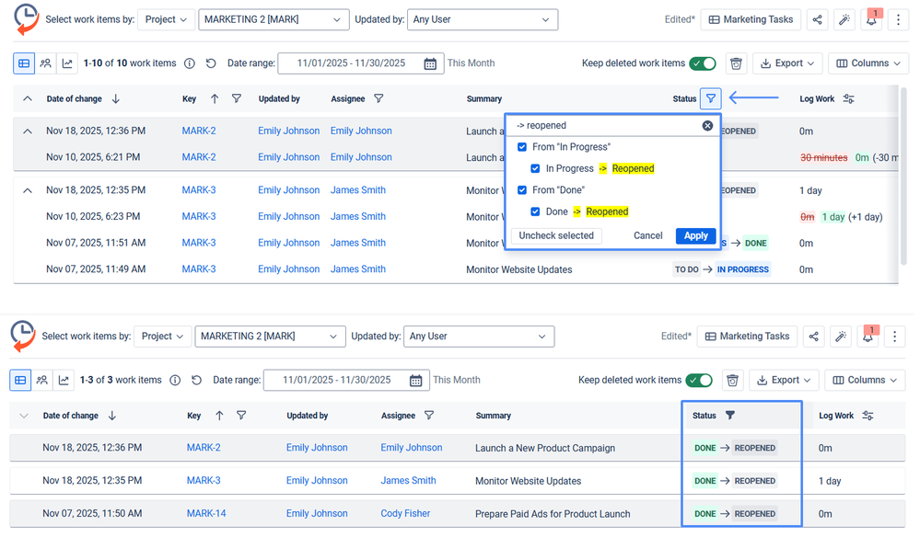
Task: Click the date range field in the 3-work-items view
Action: click(x=346, y=380)
